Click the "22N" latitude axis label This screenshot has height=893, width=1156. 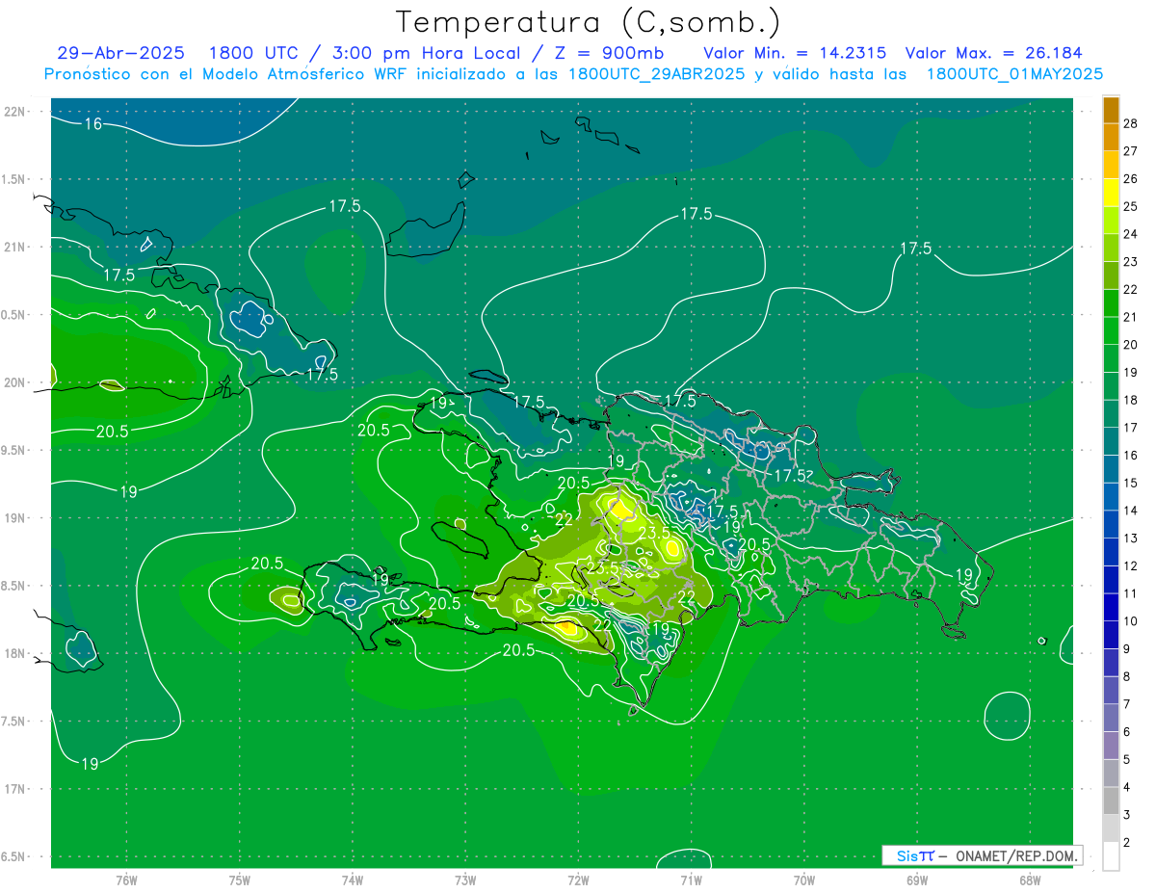(x=14, y=112)
